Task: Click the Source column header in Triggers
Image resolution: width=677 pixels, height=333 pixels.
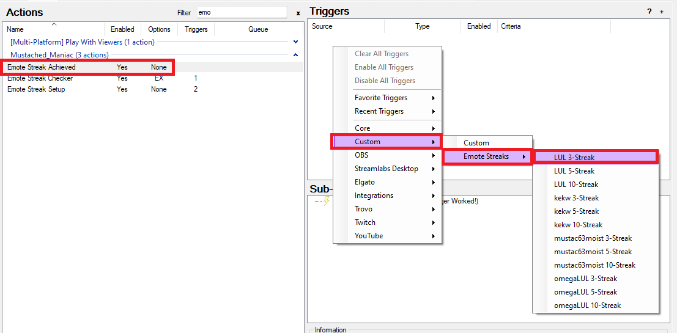Action: click(x=346, y=26)
